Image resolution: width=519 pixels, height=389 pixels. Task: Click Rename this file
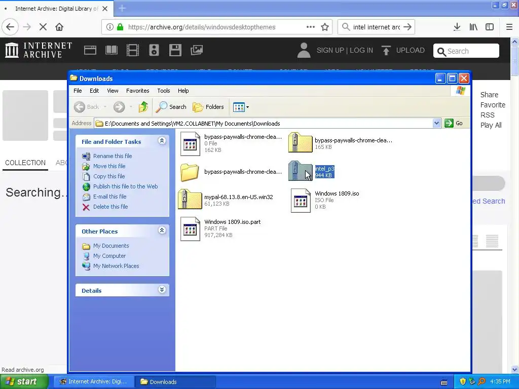pos(113,156)
